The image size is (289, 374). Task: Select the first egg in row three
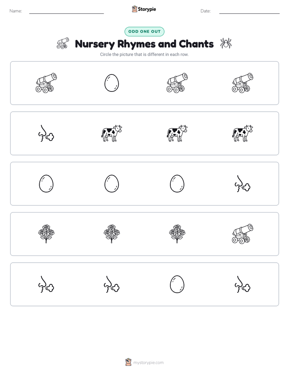click(46, 184)
